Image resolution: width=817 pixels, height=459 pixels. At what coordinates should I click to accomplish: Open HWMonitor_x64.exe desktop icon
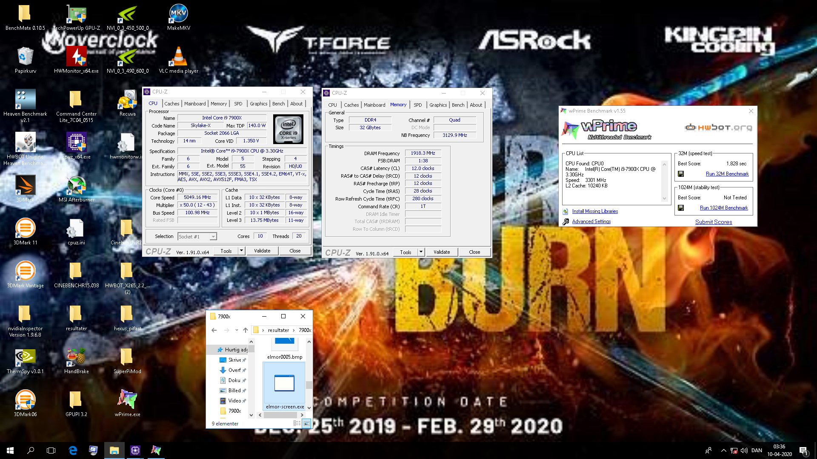point(77,60)
